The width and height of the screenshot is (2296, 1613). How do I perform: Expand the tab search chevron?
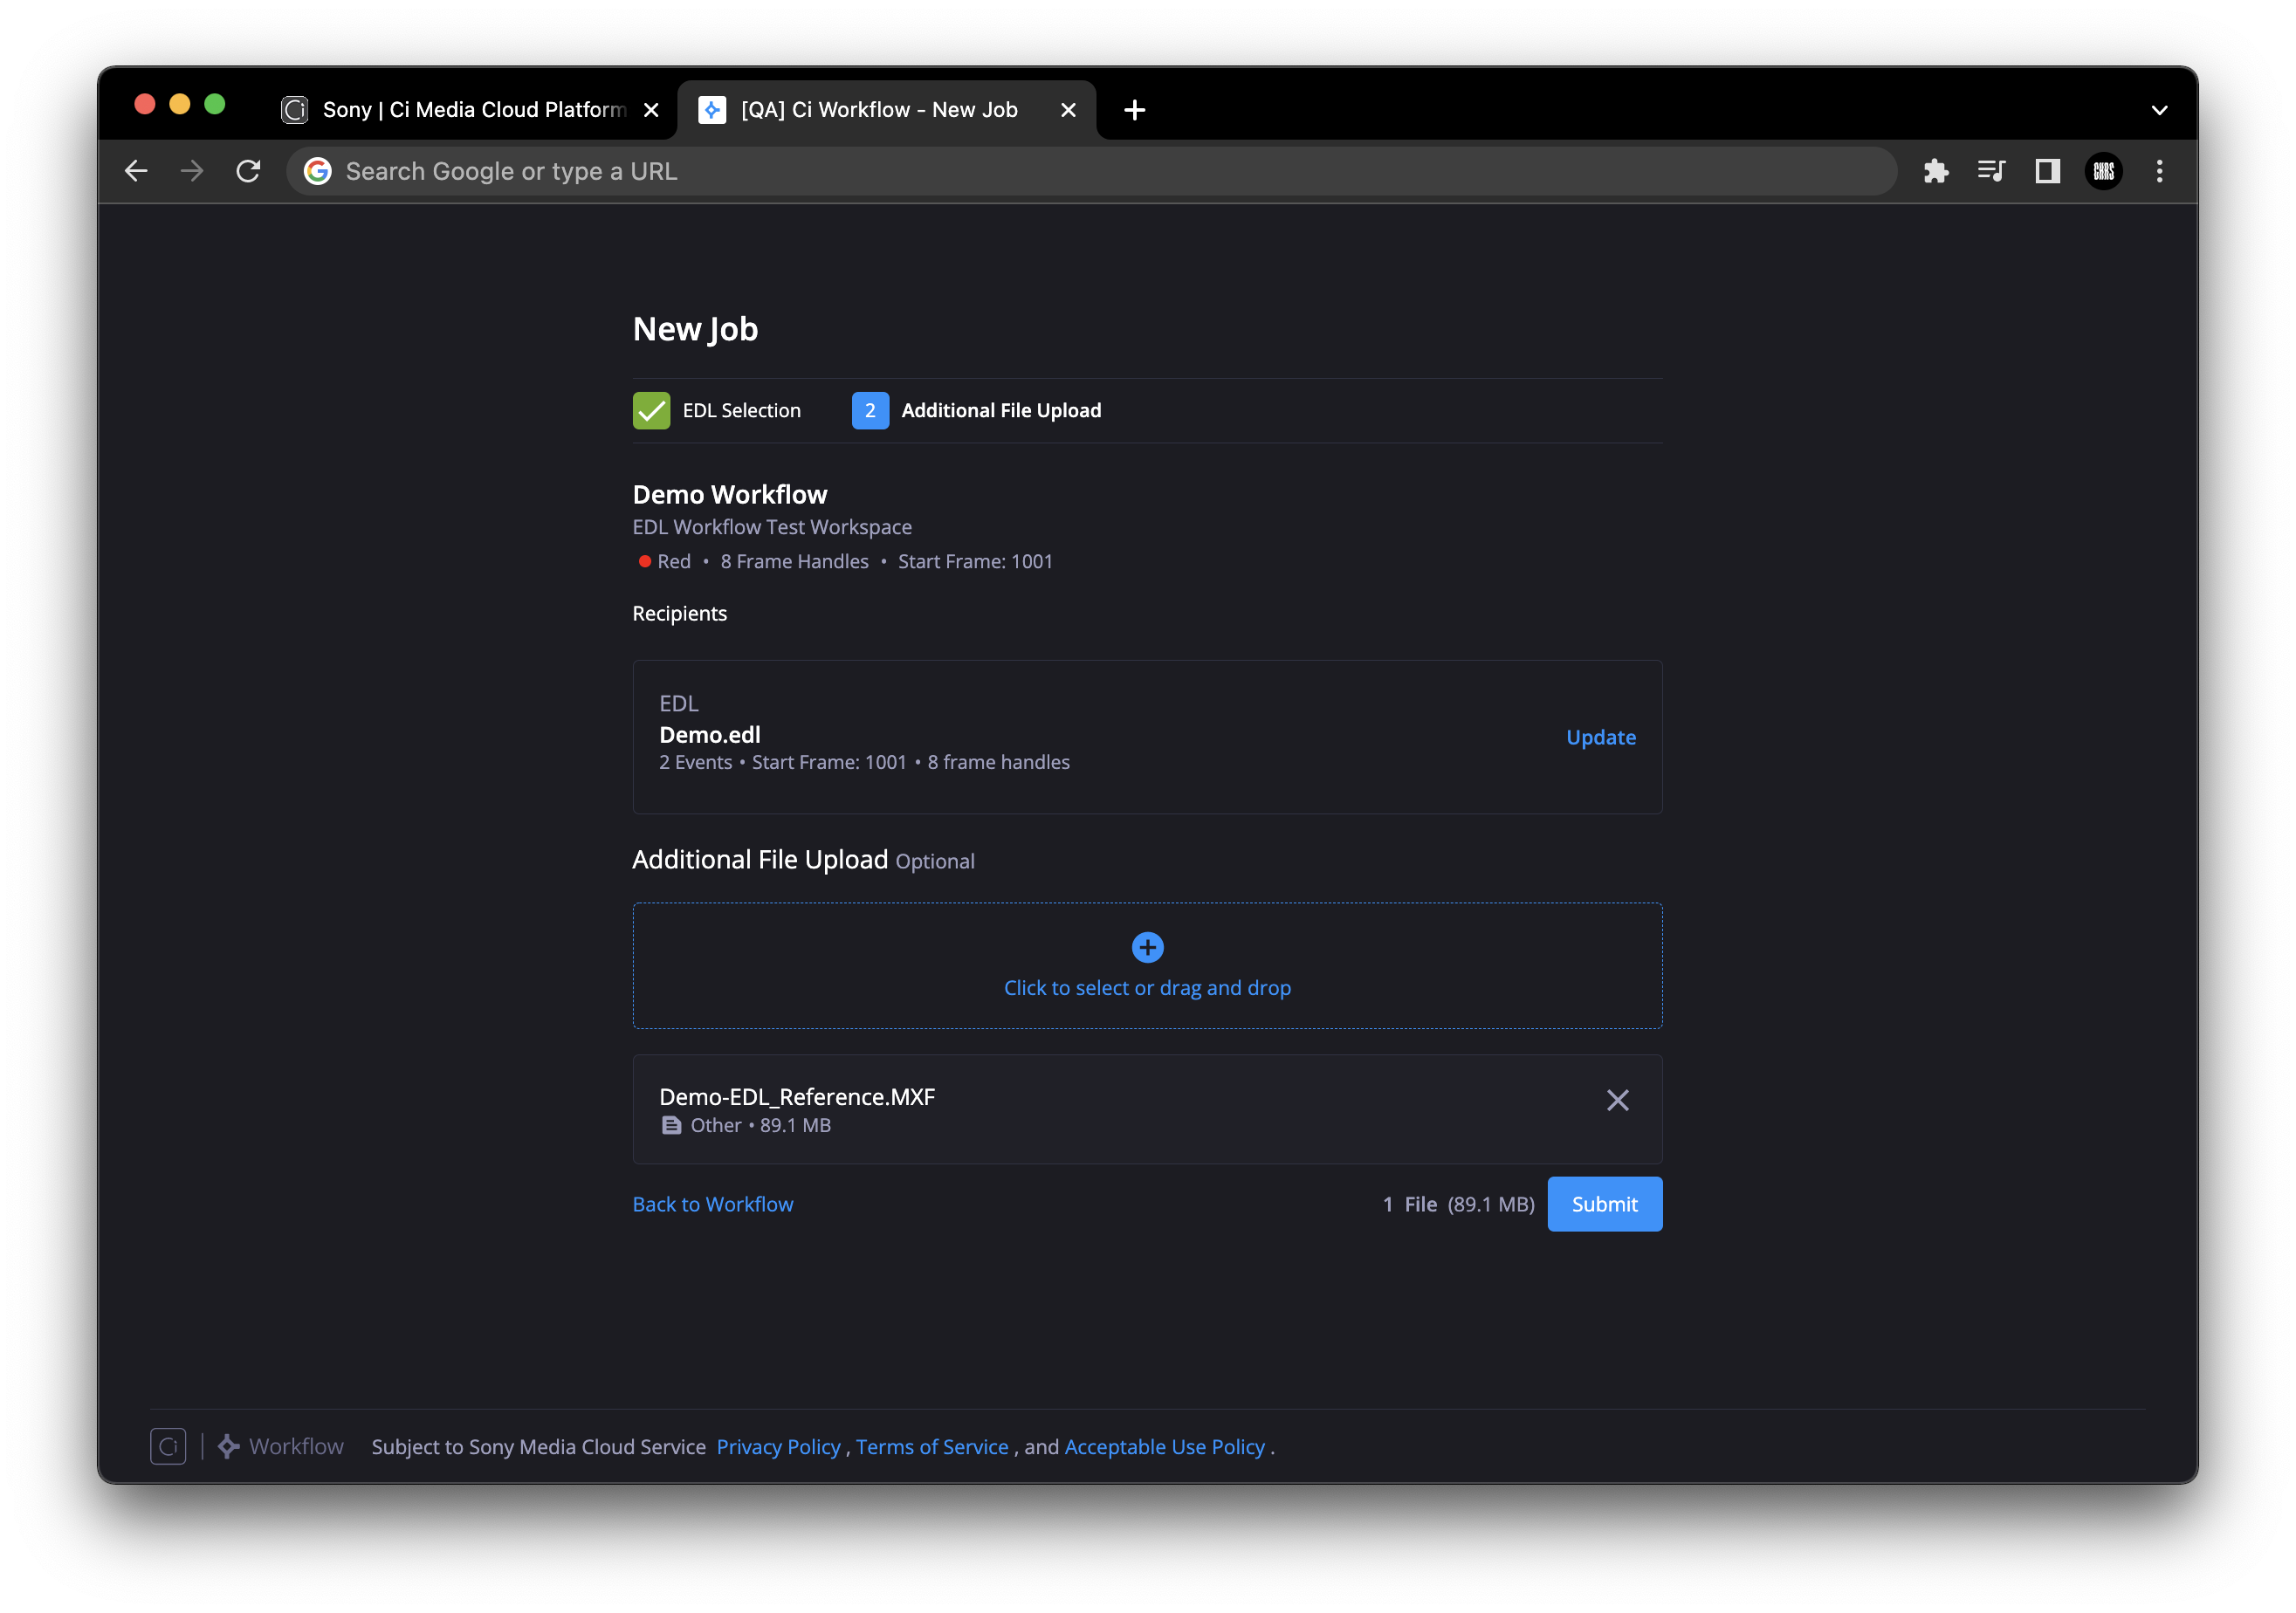2159,110
